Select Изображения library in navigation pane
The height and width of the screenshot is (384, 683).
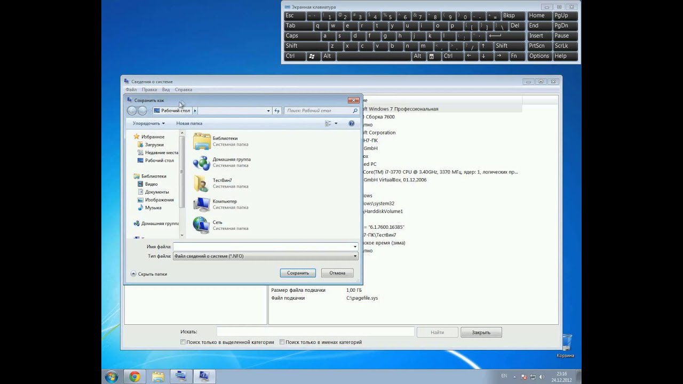(159, 200)
